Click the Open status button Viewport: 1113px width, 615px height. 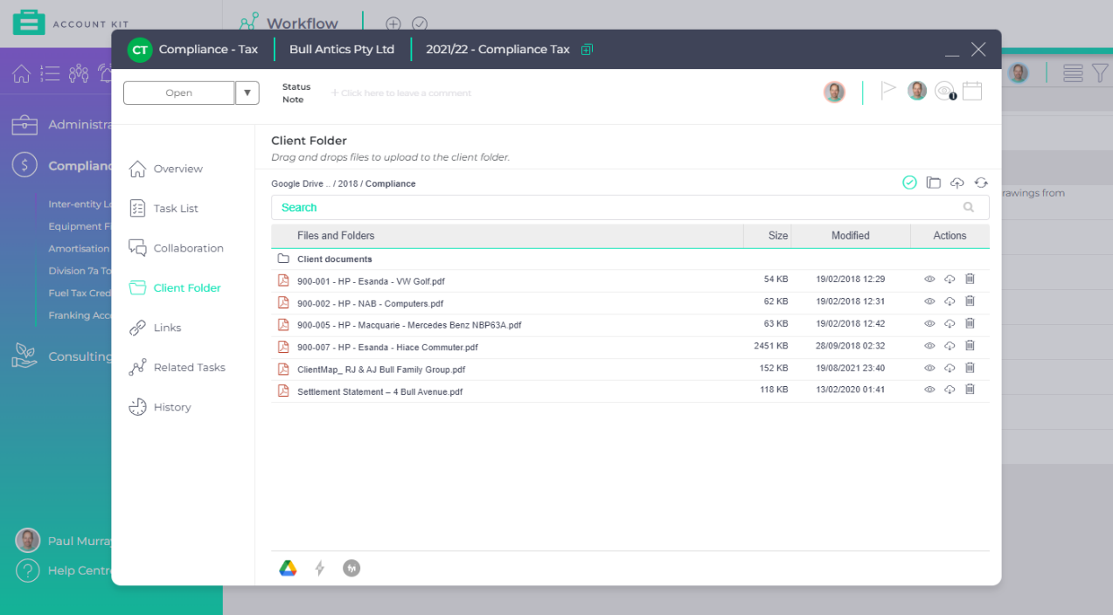pyautogui.click(x=179, y=93)
